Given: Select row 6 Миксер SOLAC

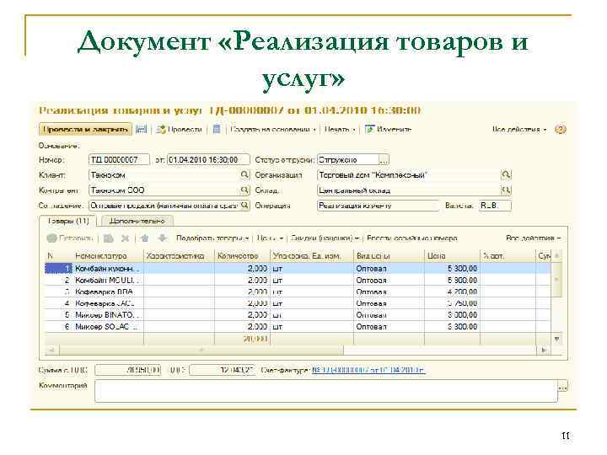Looking at the screenshot, I should click(298, 326).
